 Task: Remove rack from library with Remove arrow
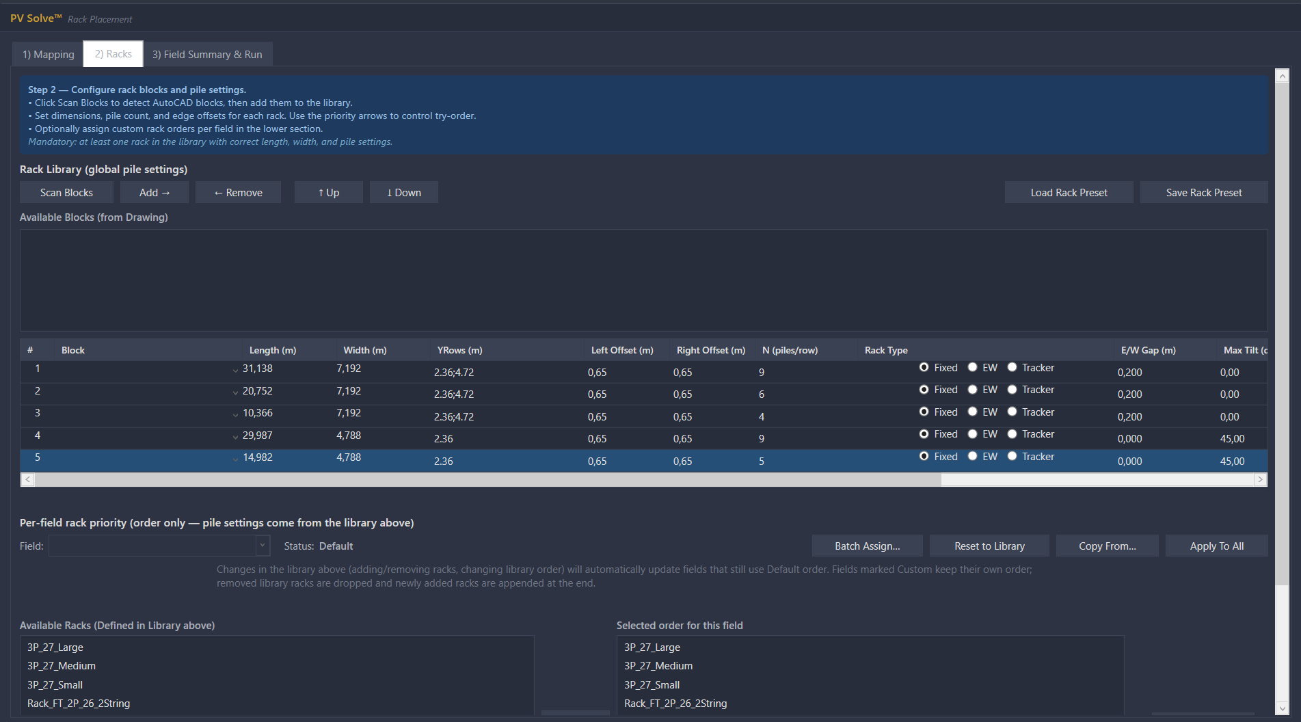coord(238,193)
